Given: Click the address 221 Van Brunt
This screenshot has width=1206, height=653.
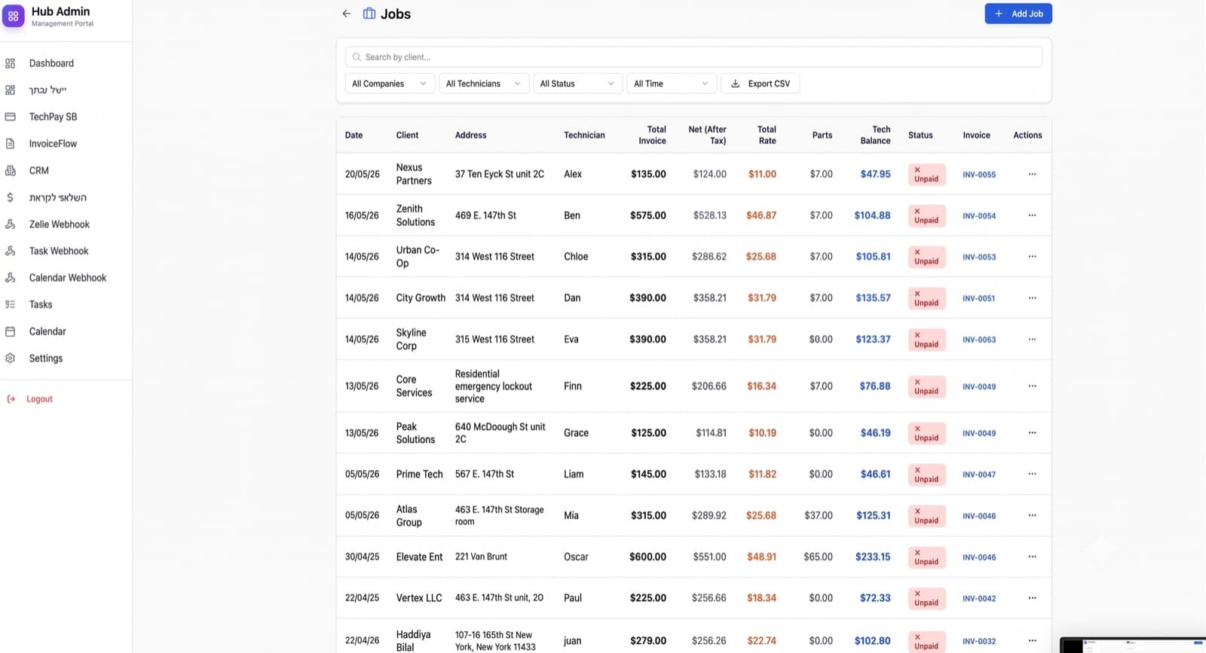Looking at the screenshot, I should [481, 557].
